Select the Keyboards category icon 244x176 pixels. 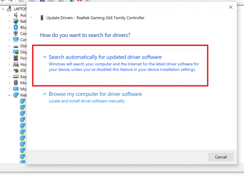(16, 76)
